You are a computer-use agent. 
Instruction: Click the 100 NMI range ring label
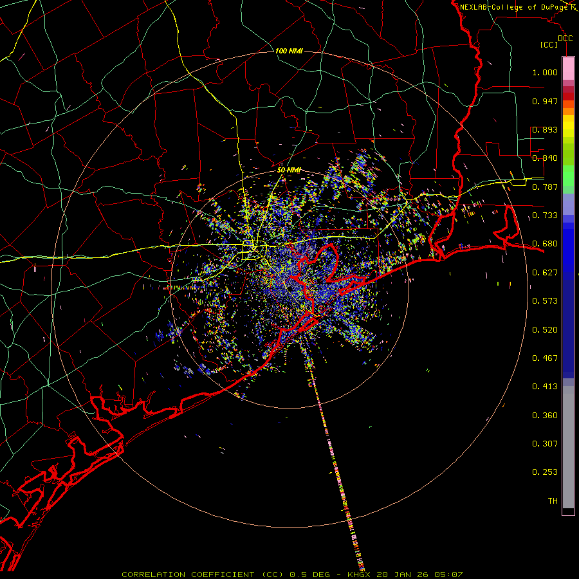point(289,51)
